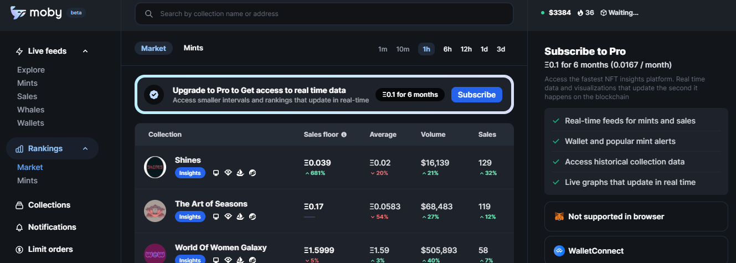Click the Limit orders dollar icon
Screen dimensions: 736x263
point(19,250)
